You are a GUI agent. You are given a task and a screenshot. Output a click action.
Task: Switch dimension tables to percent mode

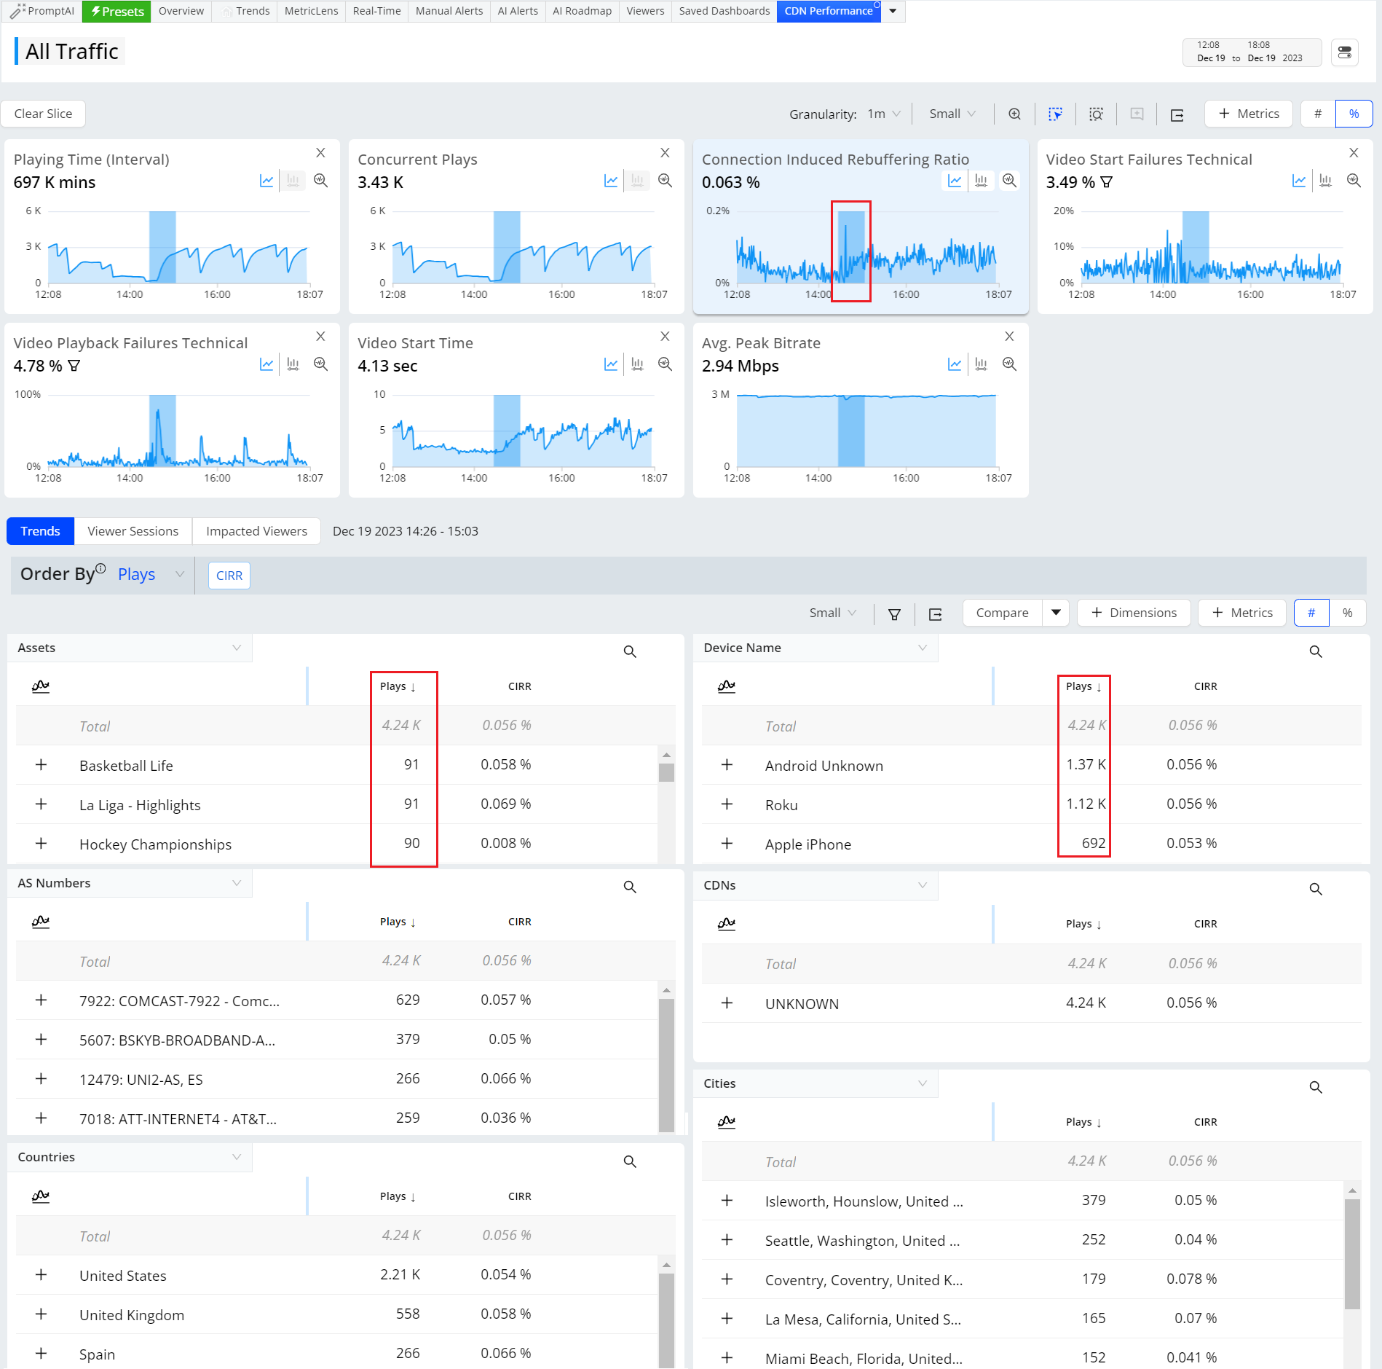pos(1348,613)
